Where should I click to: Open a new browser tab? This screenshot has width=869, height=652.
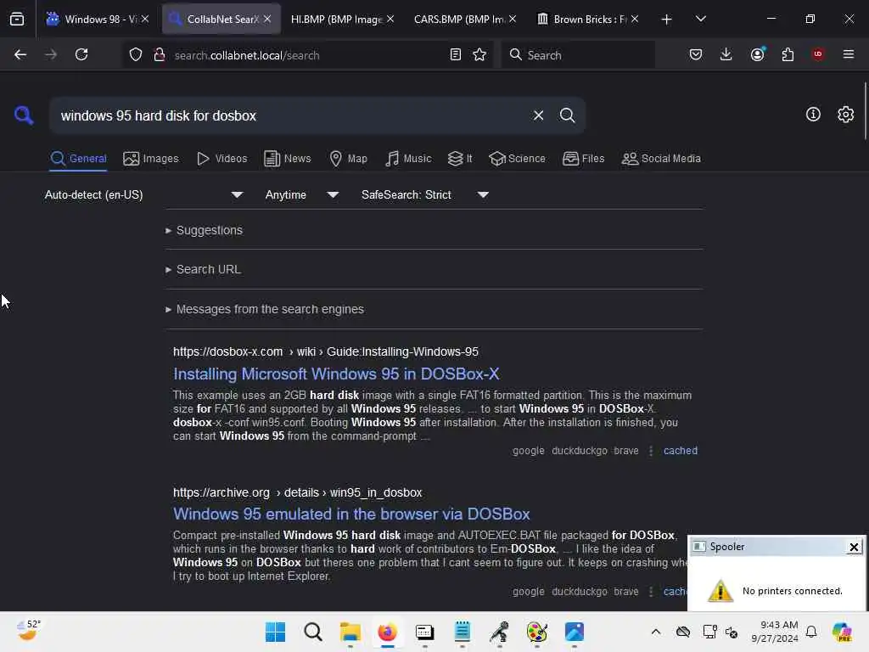(x=666, y=20)
